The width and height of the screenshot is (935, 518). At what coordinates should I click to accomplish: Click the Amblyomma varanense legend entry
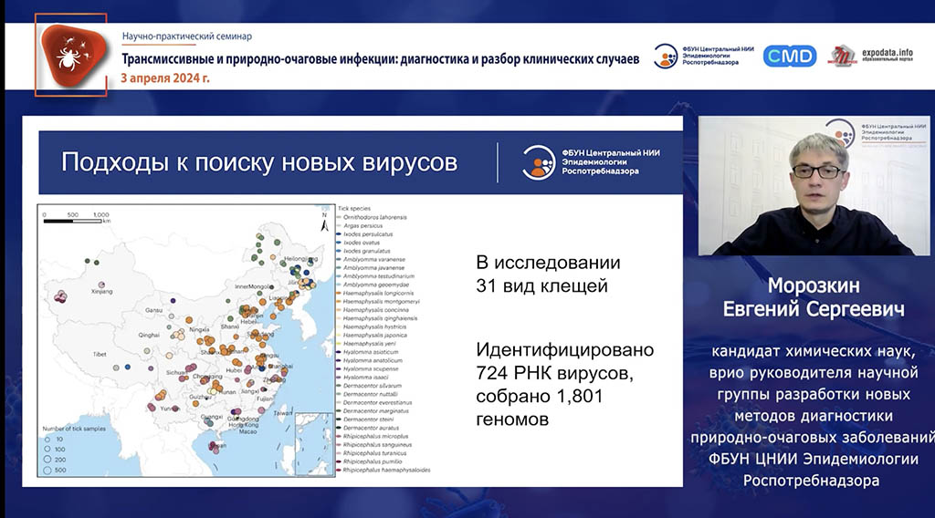(x=373, y=260)
